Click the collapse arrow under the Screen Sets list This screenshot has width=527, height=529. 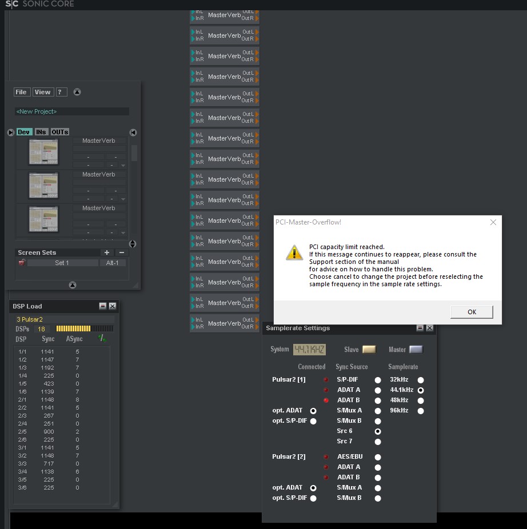coord(73,285)
